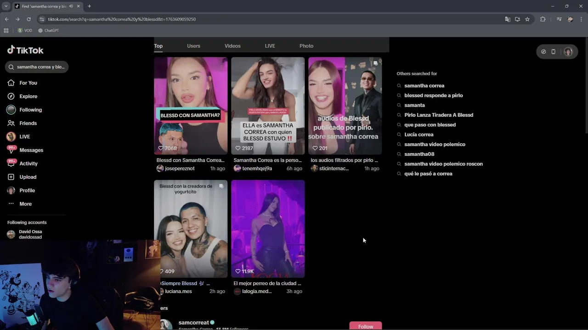This screenshot has width=588, height=330.
Task: Open the TikTok logo home link
Action: [x=25, y=50]
